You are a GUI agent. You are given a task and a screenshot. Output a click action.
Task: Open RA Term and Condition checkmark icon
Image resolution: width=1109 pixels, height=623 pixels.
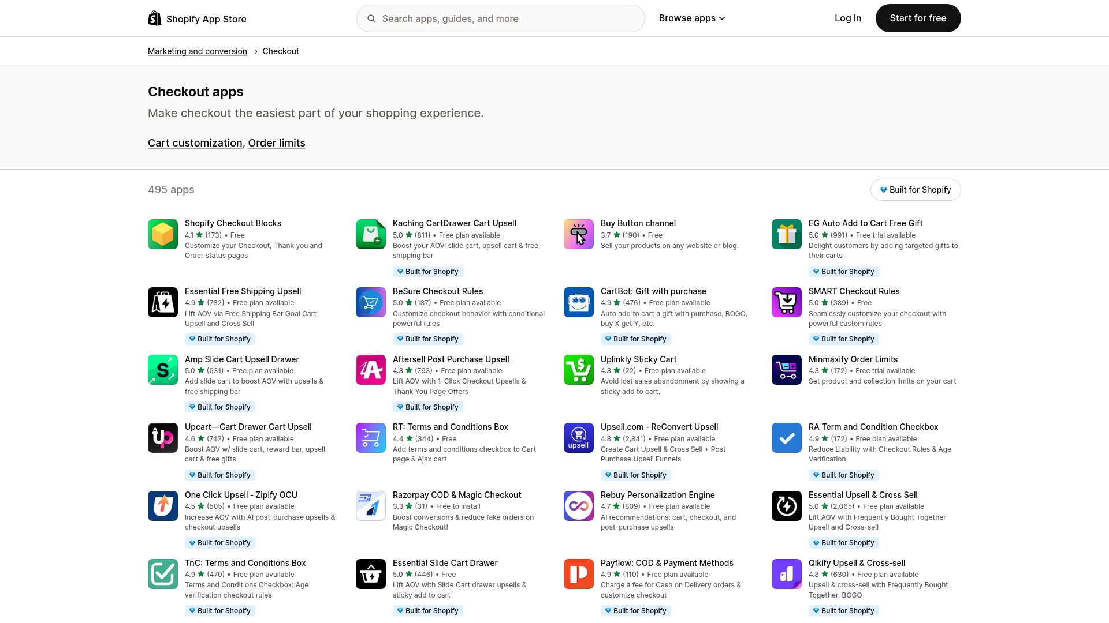(x=787, y=438)
